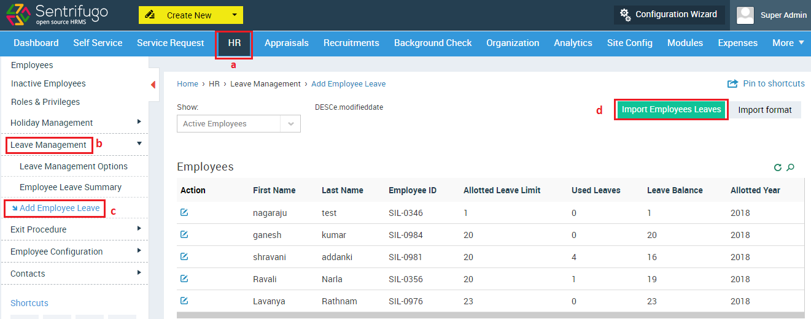Click the Pin to shortcuts link
This screenshot has width=811, height=319.
point(774,83)
